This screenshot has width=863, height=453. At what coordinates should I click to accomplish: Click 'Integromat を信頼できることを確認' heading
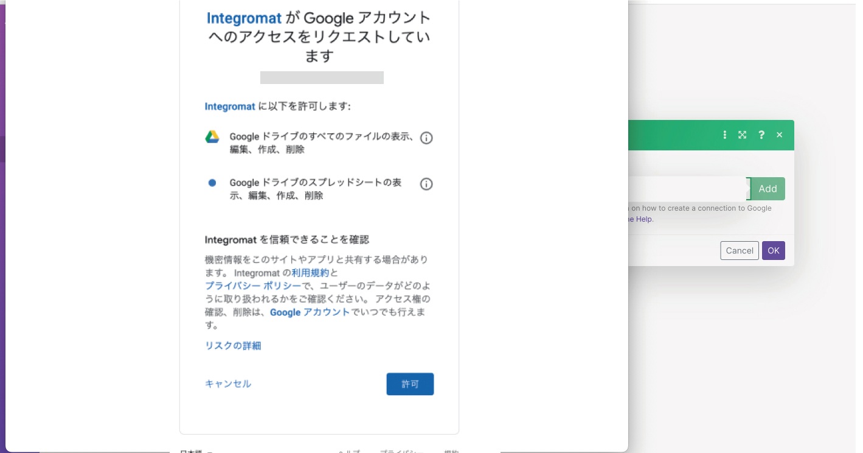tap(287, 239)
